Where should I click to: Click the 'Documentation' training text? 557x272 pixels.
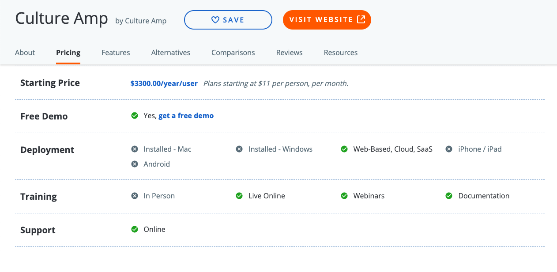coord(484,196)
